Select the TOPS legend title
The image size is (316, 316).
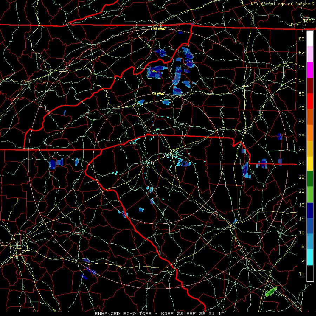(x=309, y=21)
